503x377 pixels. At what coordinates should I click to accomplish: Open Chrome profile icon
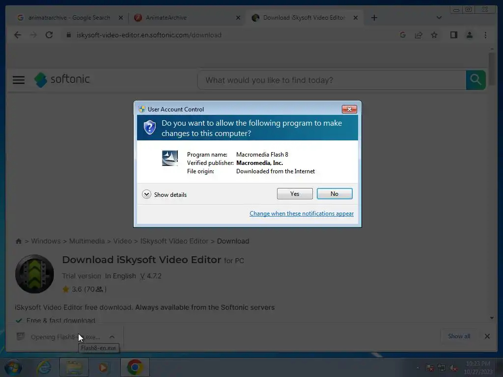(x=469, y=35)
